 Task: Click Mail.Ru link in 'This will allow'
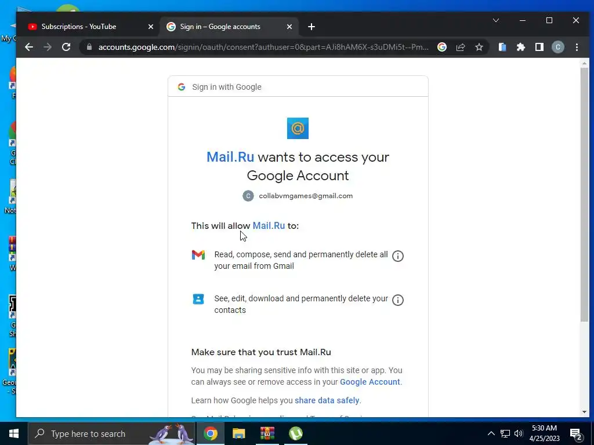click(x=269, y=225)
